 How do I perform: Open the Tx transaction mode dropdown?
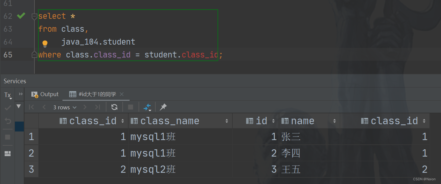pos(8,95)
